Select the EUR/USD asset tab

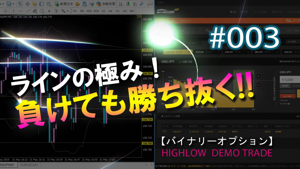pos(207,52)
